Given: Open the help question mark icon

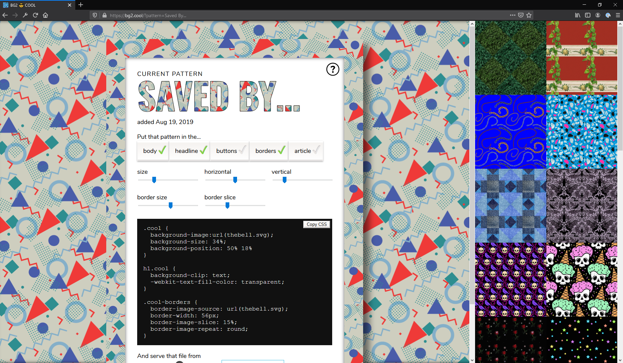Looking at the screenshot, I should (333, 69).
